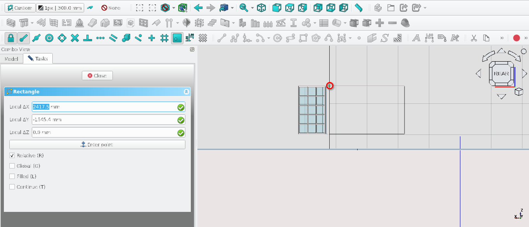Screen dimensions: 529x227
Task: Switch to the Model tab
Action: 11,59
